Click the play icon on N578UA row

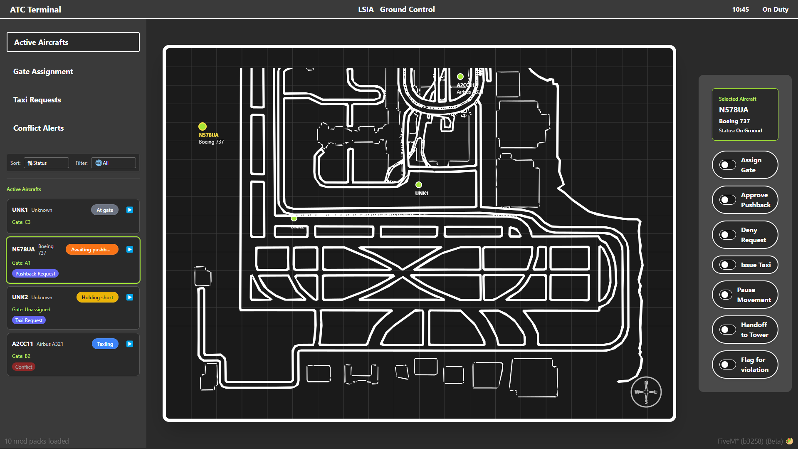coord(130,250)
